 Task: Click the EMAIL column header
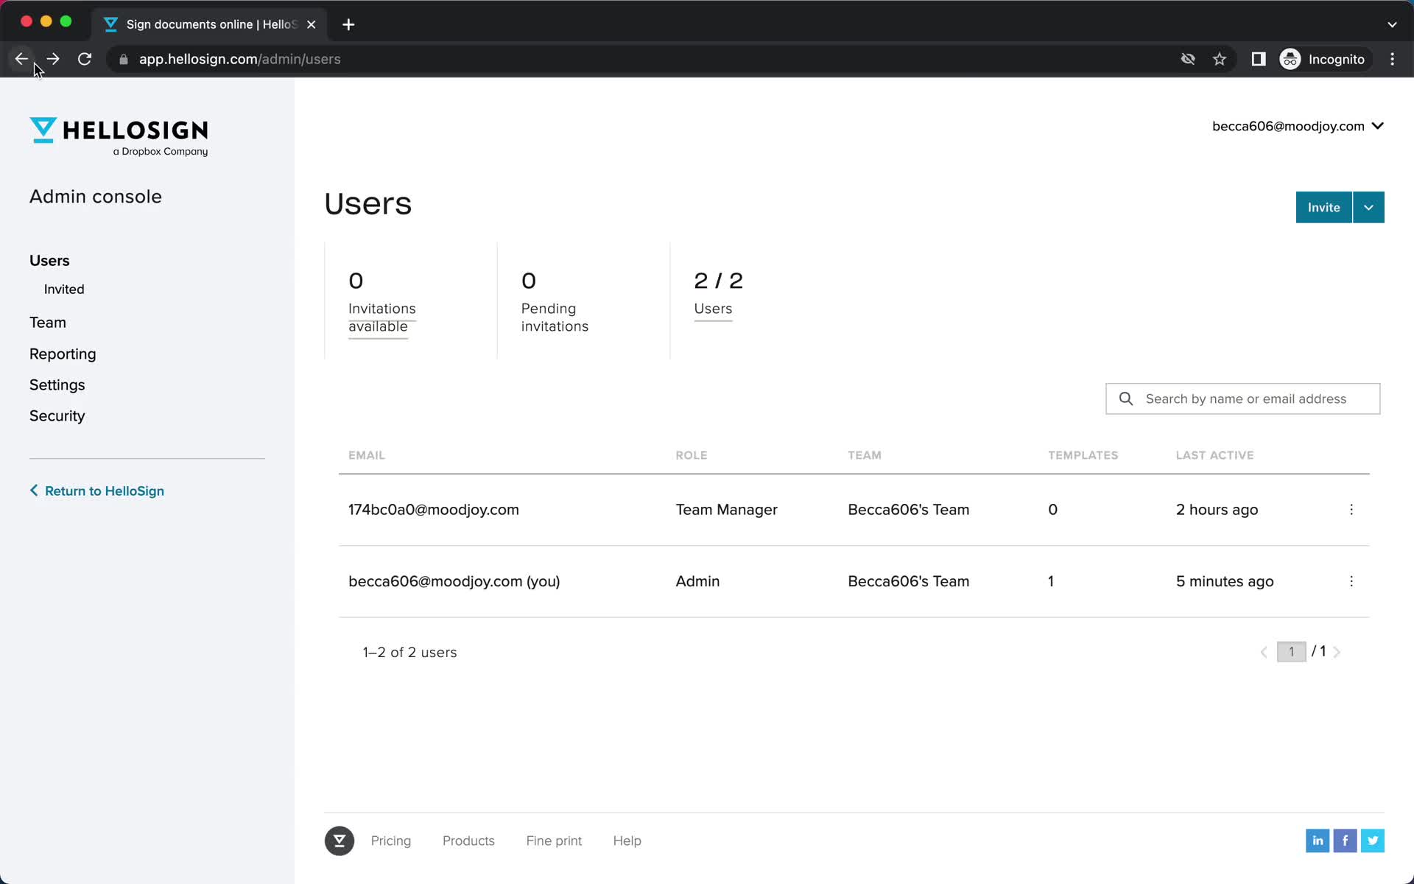coord(367,455)
